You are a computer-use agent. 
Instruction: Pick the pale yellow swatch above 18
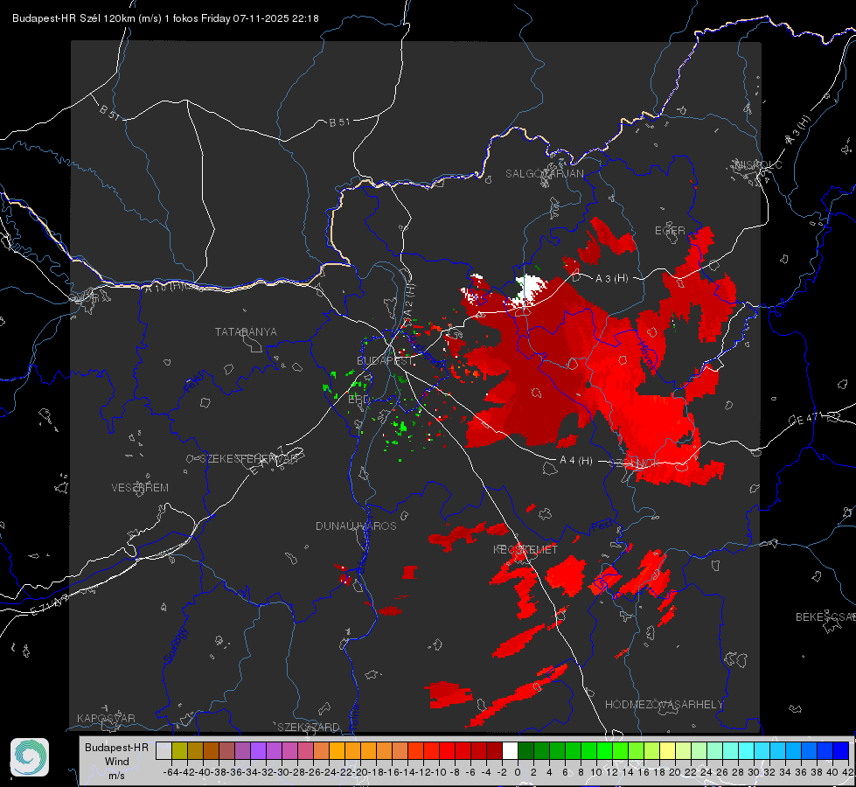pos(668,751)
